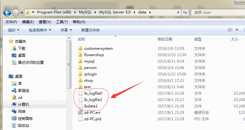Open the 帮助(H) menu
Screen dimensions: 245x130
tap(79, 22)
